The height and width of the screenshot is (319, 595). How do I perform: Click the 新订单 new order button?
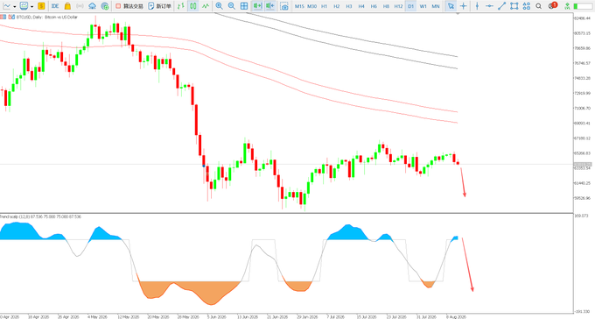click(x=159, y=6)
